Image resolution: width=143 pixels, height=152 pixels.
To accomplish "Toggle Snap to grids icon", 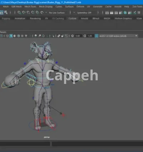I will [19, 13].
